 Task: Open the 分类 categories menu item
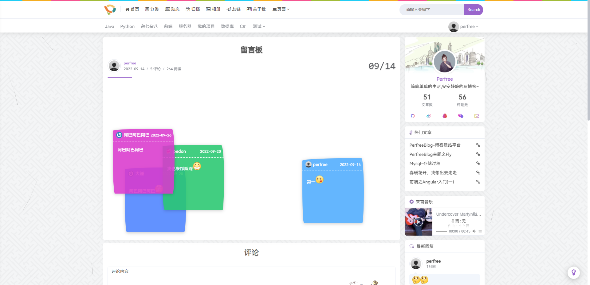(x=152, y=9)
